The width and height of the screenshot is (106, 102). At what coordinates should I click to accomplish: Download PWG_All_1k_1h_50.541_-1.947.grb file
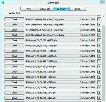click(x=99, y=87)
